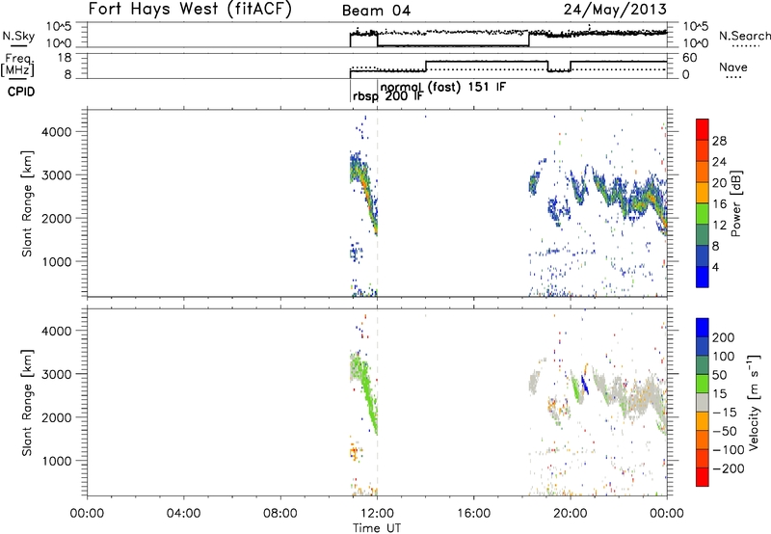Click the "rbsp 200 IF" CPID annotation

point(387,96)
